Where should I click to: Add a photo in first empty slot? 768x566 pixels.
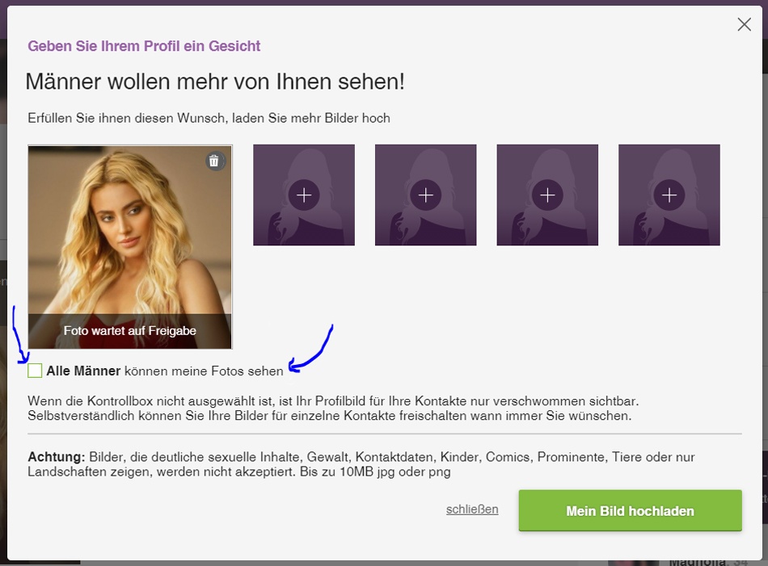click(x=304, y=195)
